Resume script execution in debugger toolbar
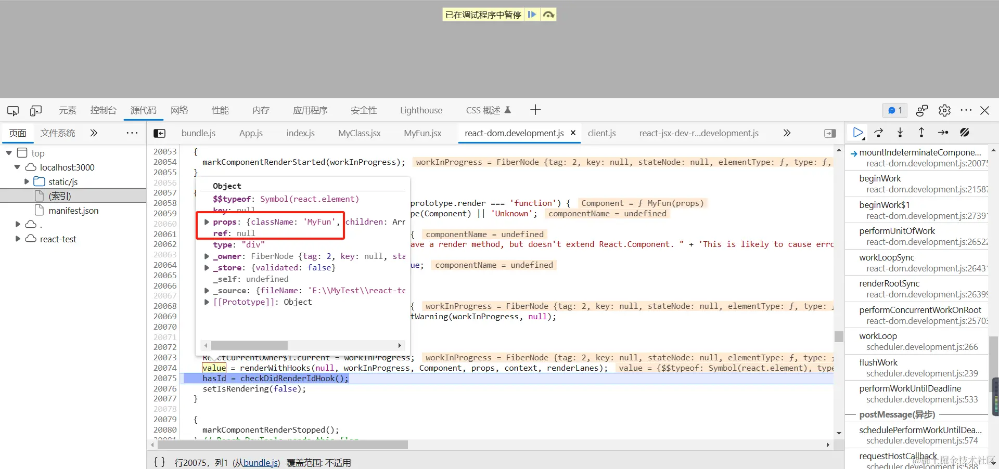Image resolution: width=999 pixels, height=469 pixels. pos(858,133)
